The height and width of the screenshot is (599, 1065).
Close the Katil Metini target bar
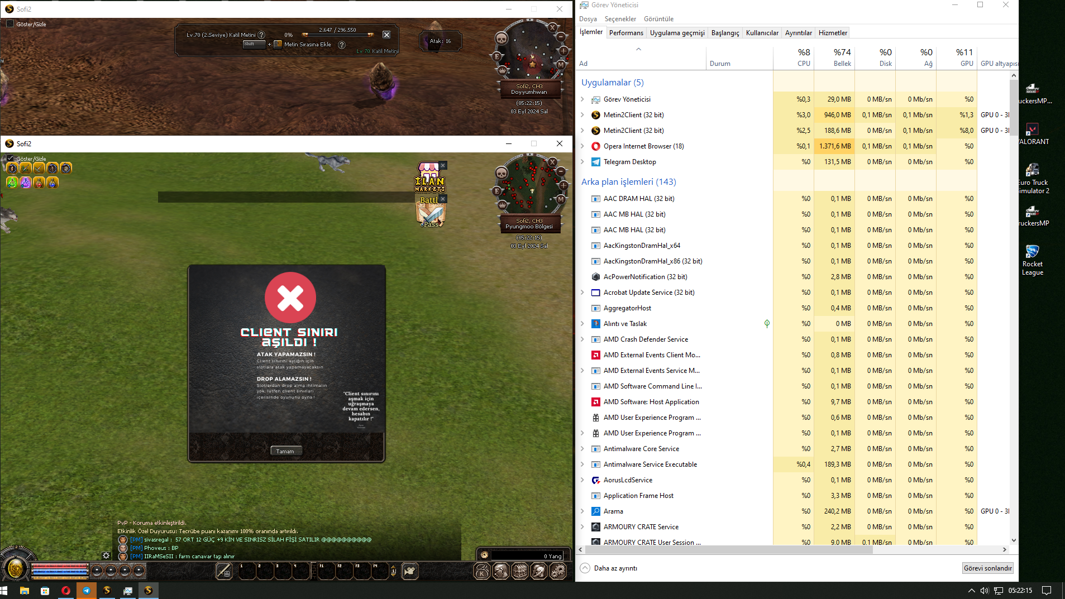coord(386,35)
